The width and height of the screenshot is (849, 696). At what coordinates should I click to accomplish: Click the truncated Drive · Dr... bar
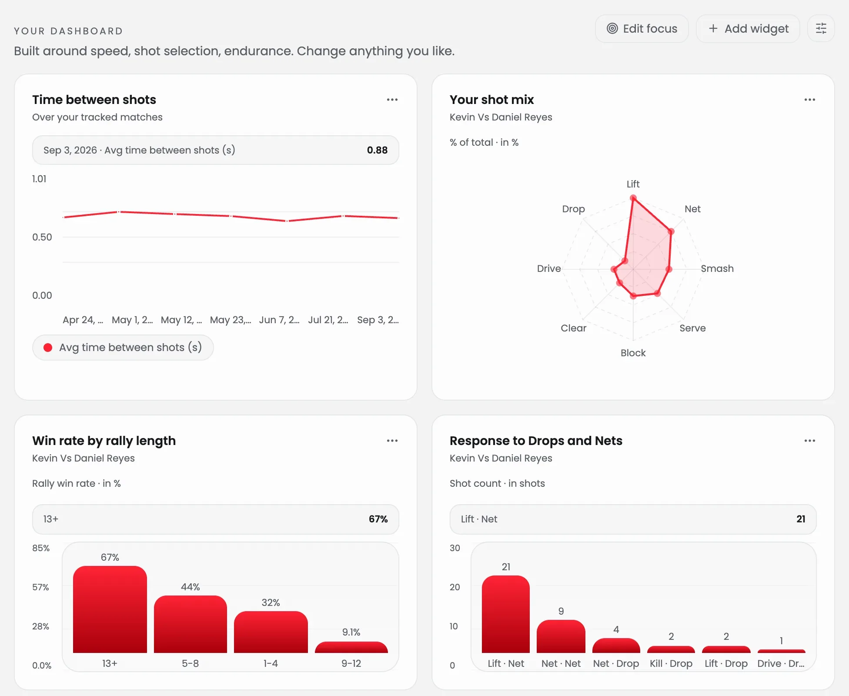[x=782, y=651]
